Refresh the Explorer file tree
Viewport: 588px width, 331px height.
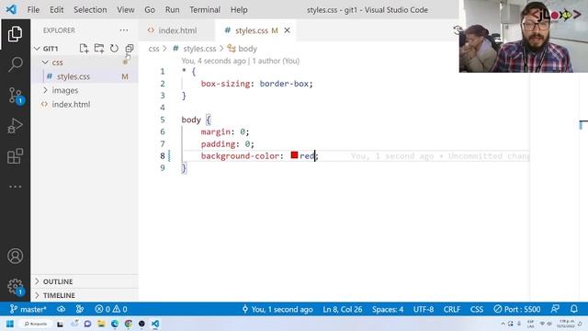click(x=114, y=49)
